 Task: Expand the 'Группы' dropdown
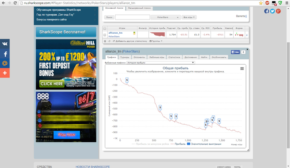pyautogui.click(x=156, y=41)
